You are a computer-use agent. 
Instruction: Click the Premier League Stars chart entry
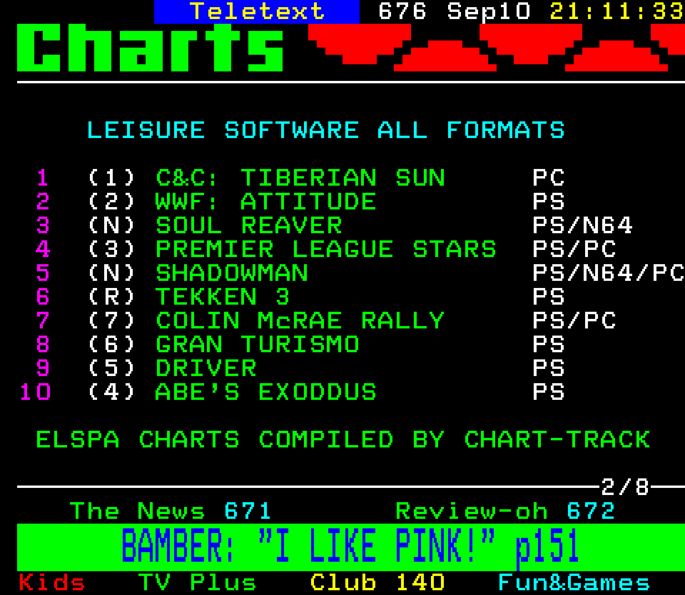tap(326, 249)
